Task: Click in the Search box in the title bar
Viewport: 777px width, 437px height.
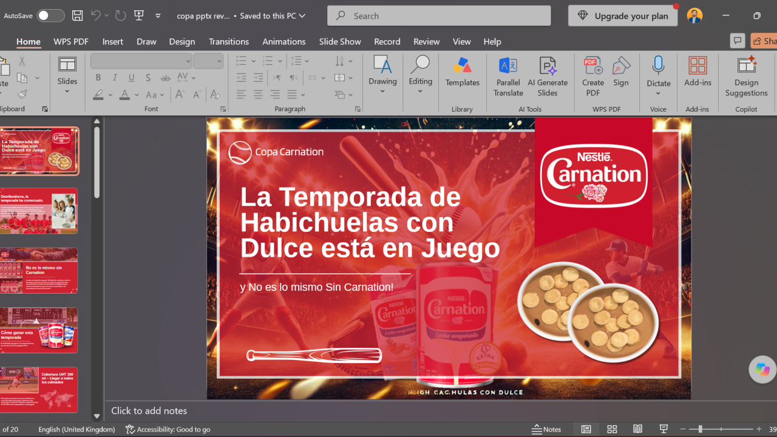Action: (x=439, y=16)
